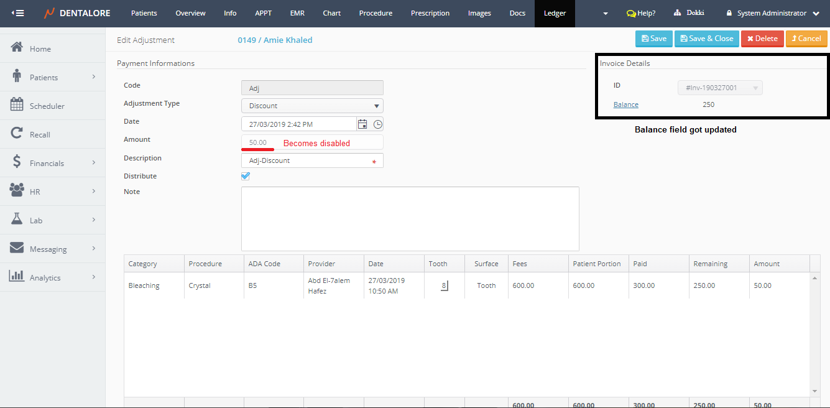Click the red Delete button
Image resolution: width=830 pixels, height=408 pixels.
pos(762,39)
